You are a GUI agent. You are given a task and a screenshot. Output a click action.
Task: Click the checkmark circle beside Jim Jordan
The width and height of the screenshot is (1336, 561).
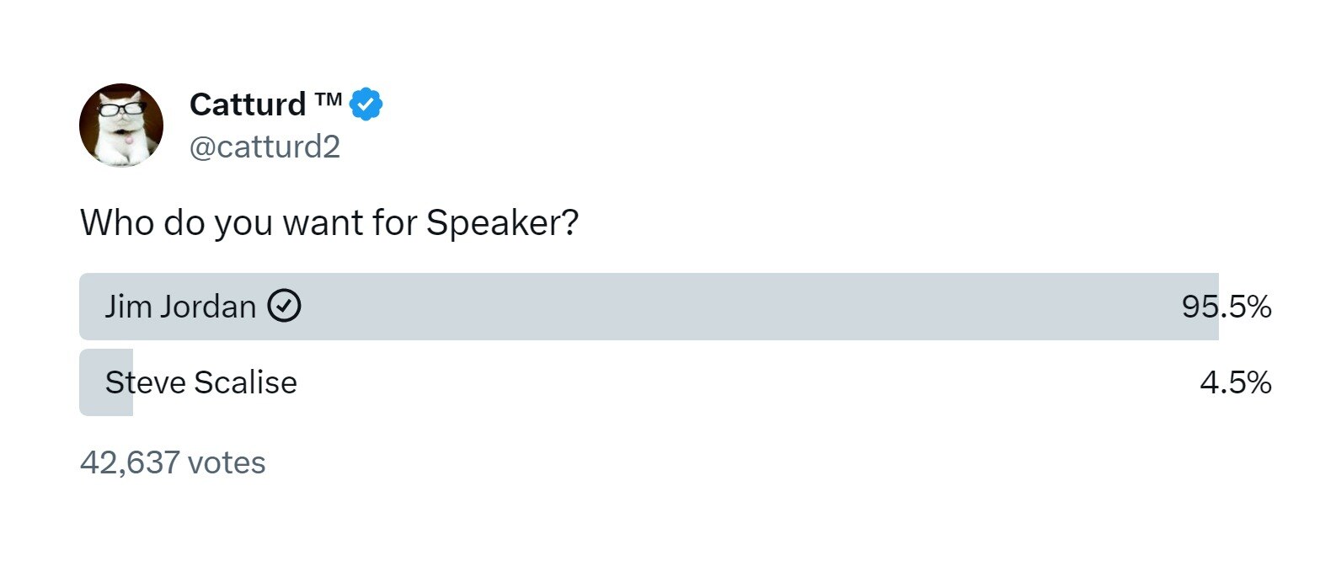[x=284, y=306]
